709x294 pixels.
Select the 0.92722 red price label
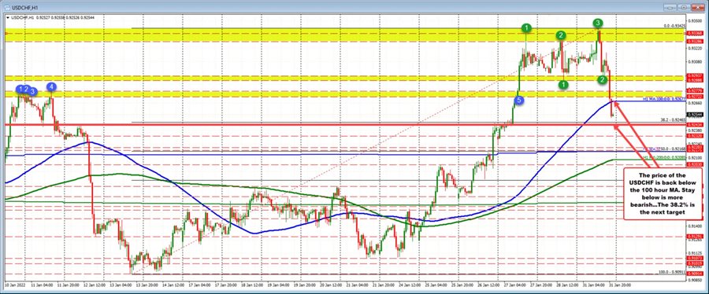point(694,97)
